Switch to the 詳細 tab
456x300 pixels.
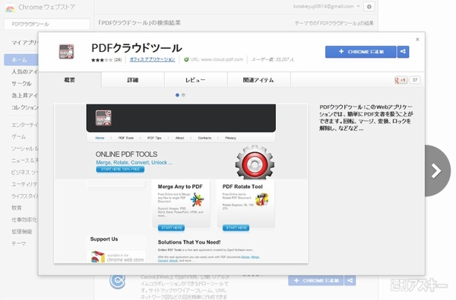(x=132, y=80)
